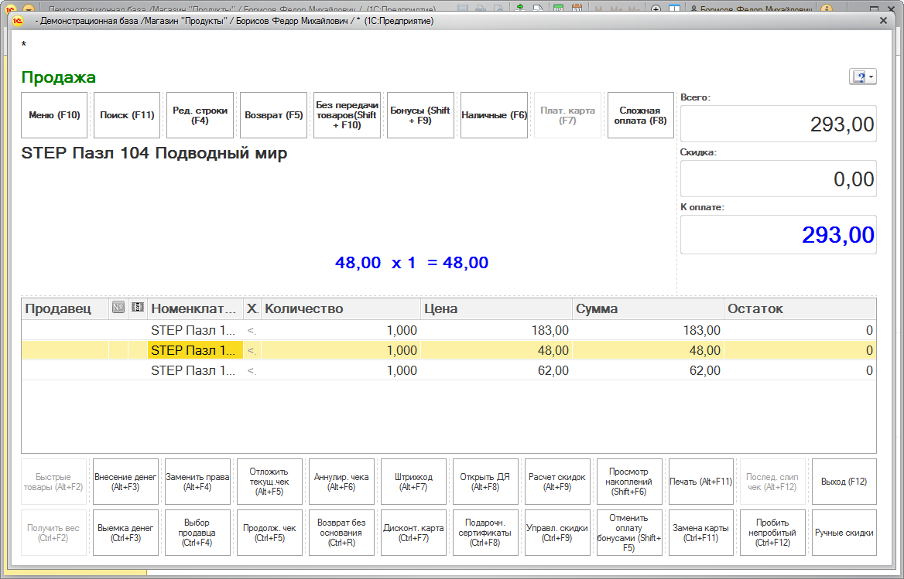Click Без передачи товаров (Shift+F10)
This screenshot has width=904, height=579.
(x=347, y=115)
